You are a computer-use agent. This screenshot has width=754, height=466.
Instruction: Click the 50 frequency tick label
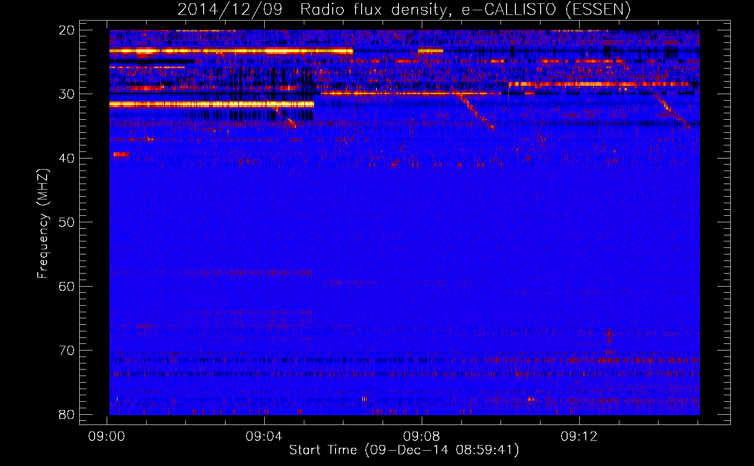[x=67, y=222]
